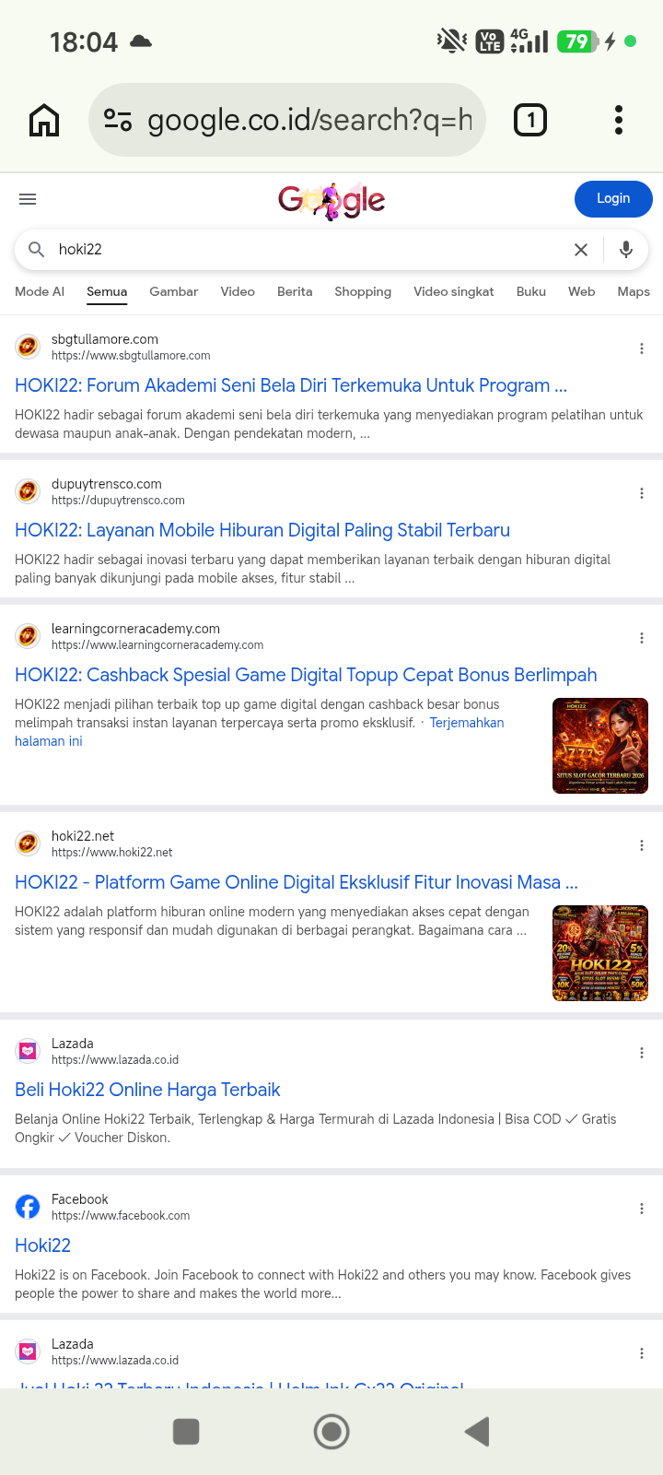Viewport: 663px width, 1475px height.
Task: Click https://www.hoki22.net URL text
Action: [112, 853]
